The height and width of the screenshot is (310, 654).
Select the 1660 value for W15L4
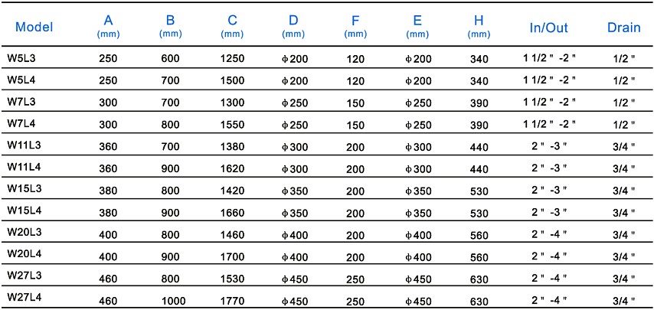coord(232,214)
